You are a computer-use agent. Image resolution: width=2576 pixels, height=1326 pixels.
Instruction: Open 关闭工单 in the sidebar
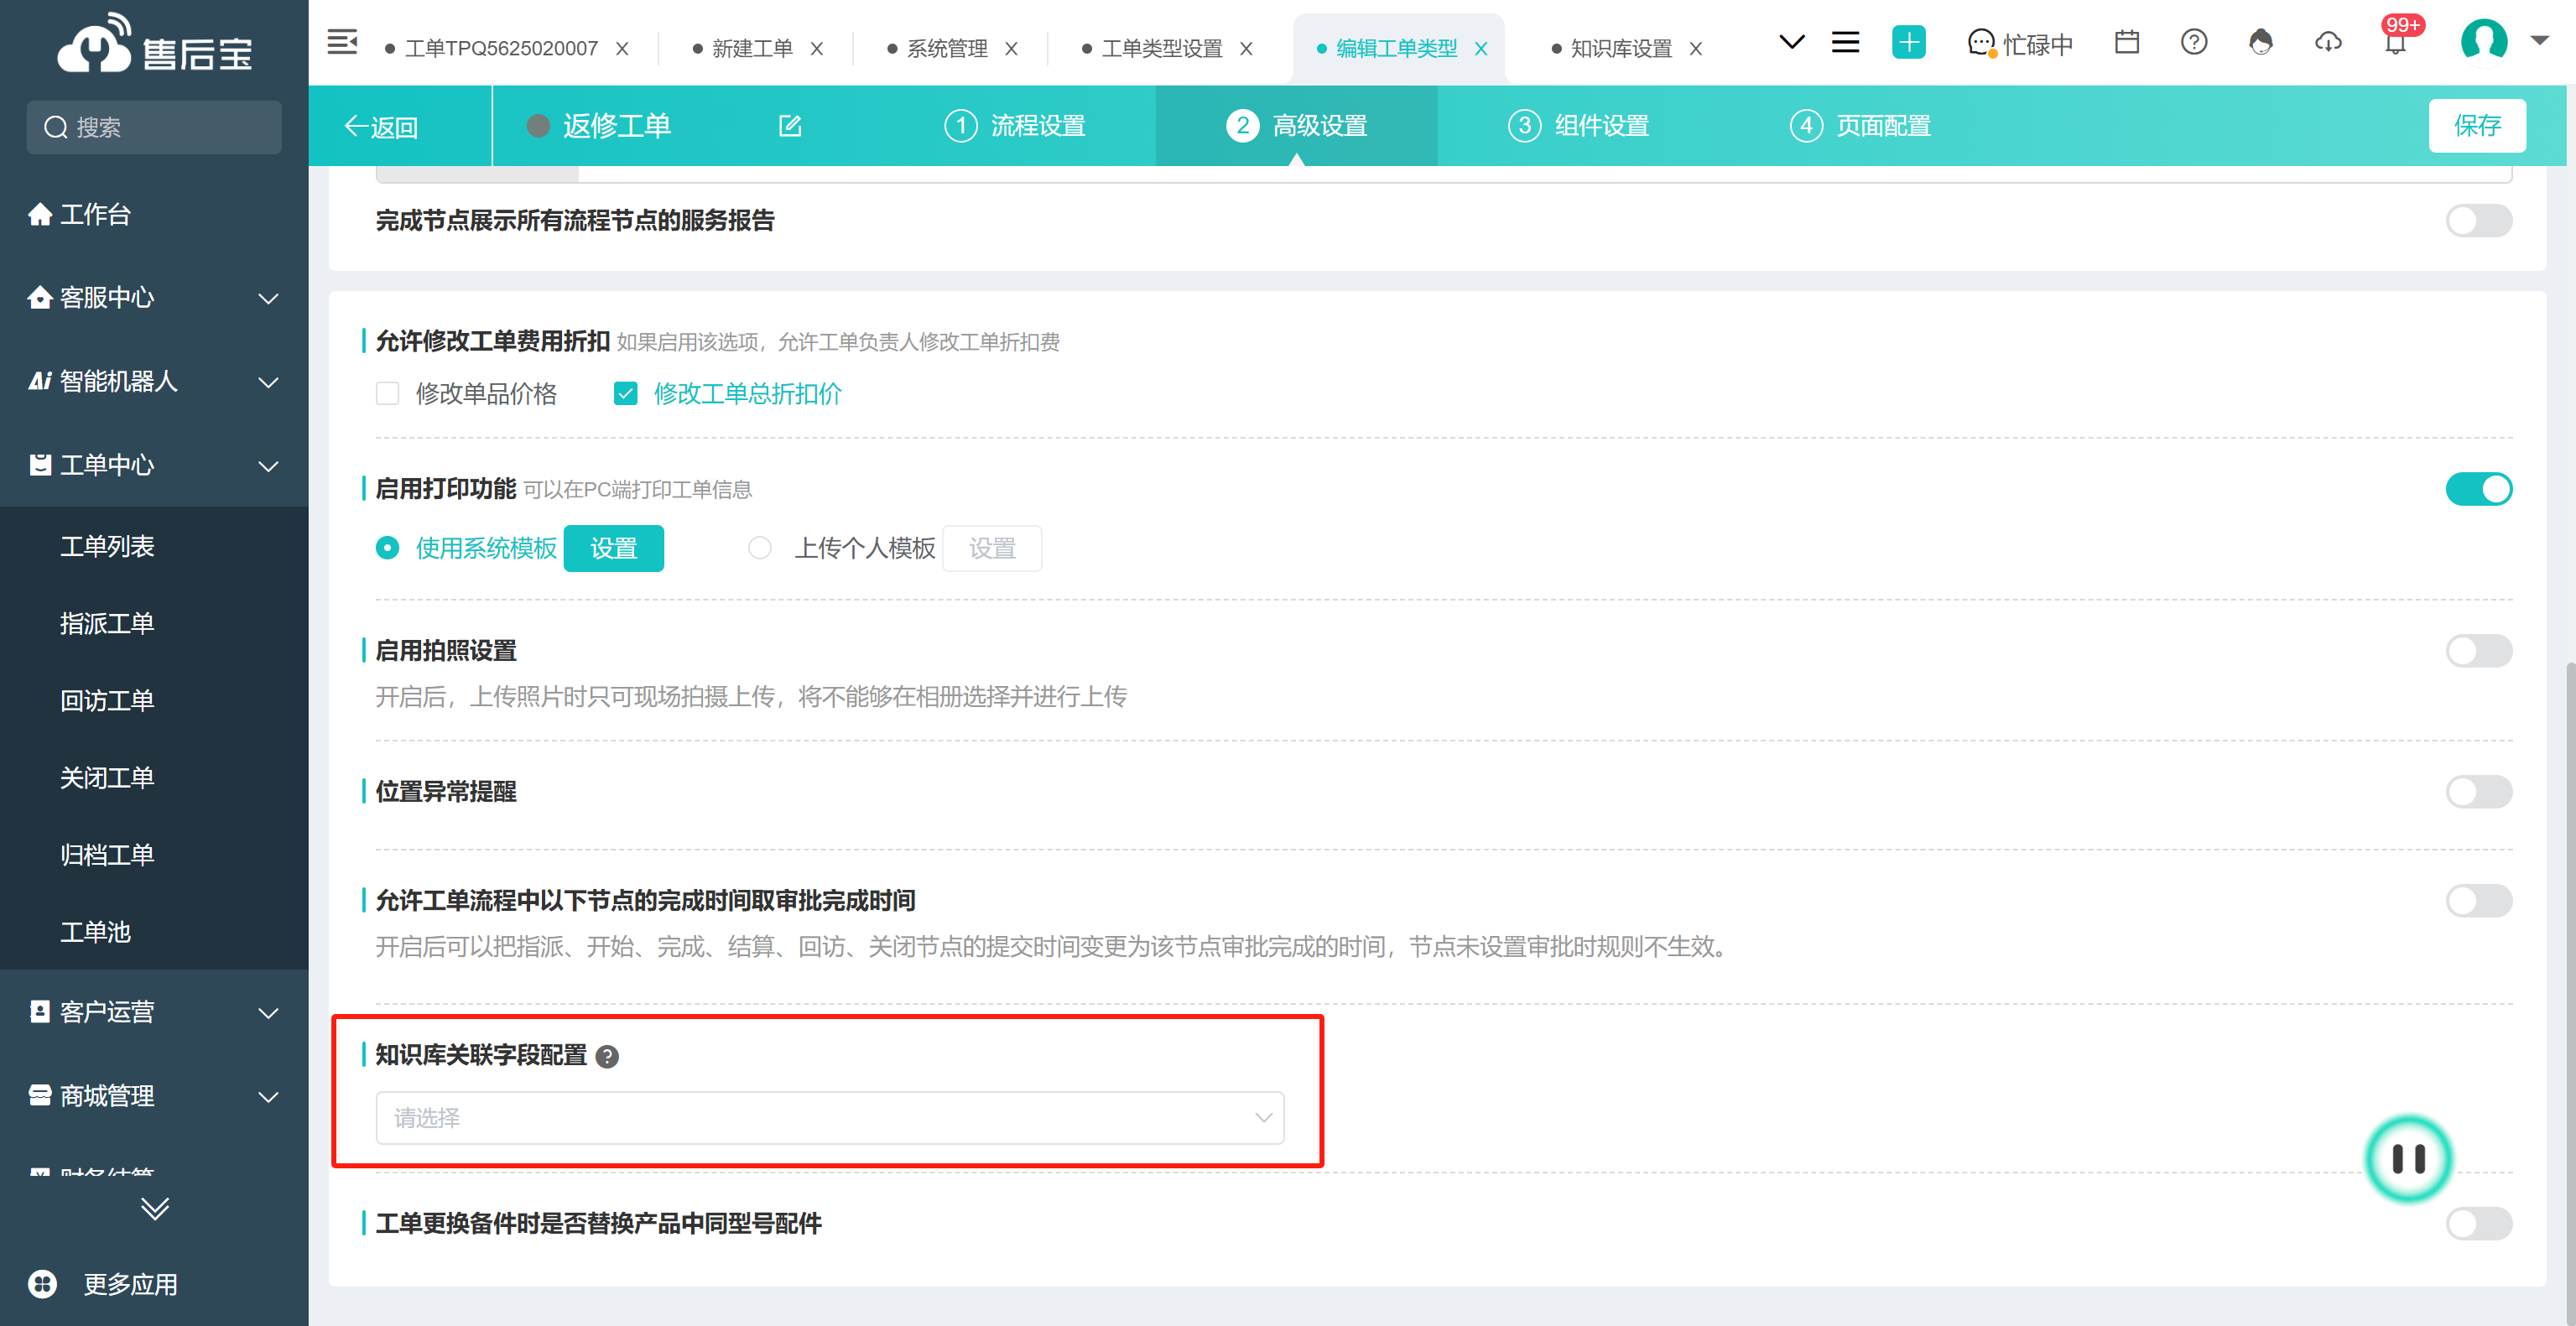[x=107, y=778]
